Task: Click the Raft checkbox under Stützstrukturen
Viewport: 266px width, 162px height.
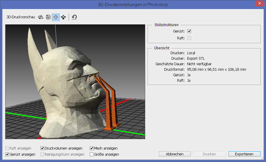Action: [x=189, y=38]
